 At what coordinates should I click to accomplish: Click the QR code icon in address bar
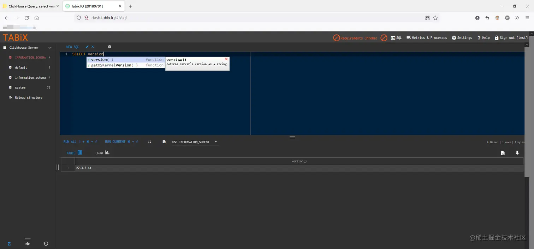pos(427,18)
